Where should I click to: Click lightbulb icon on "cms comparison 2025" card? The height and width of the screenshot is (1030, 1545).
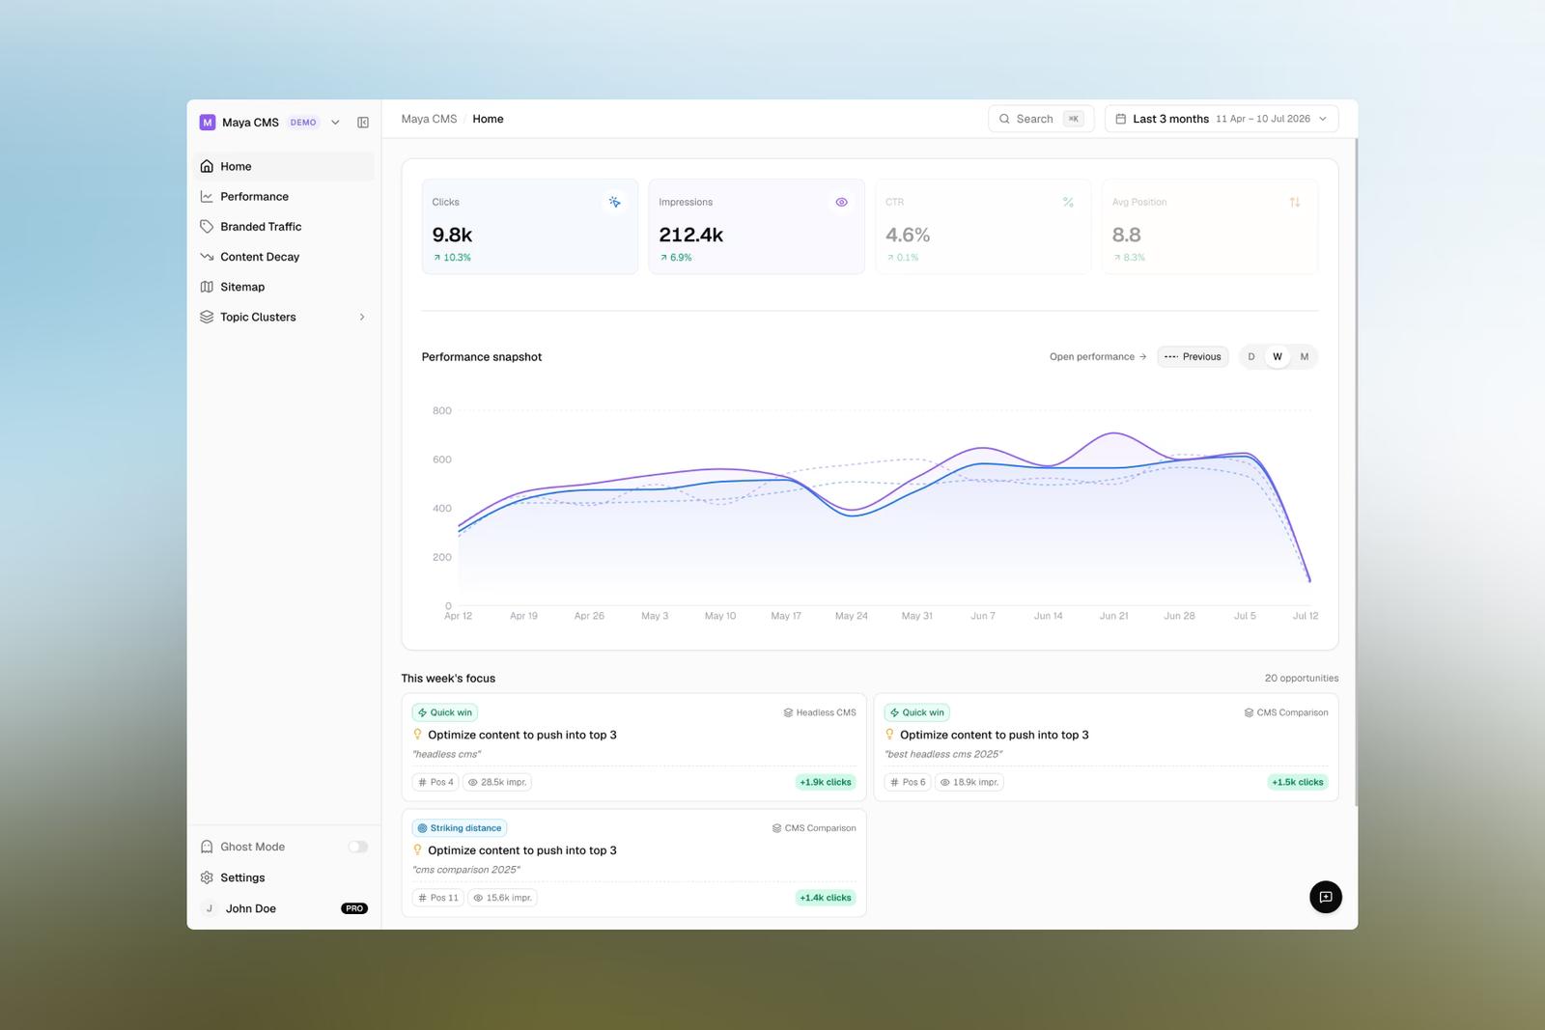click(x=418, y=850)
